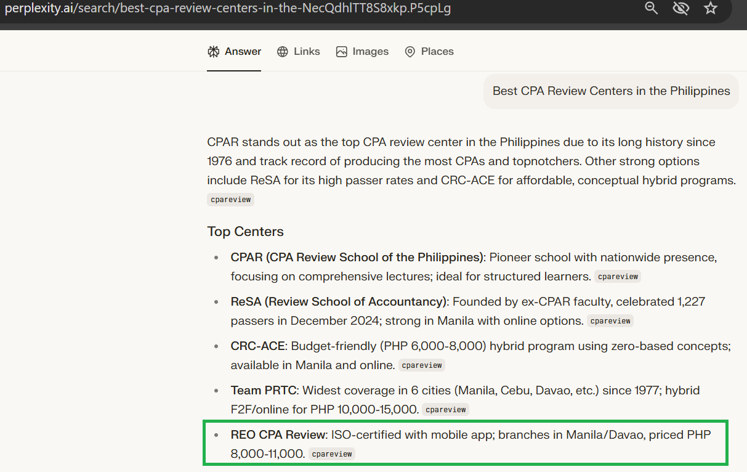Switch to the Answer tab
Image resolution: width=747 pixels, height=472 pixels.
234,52
